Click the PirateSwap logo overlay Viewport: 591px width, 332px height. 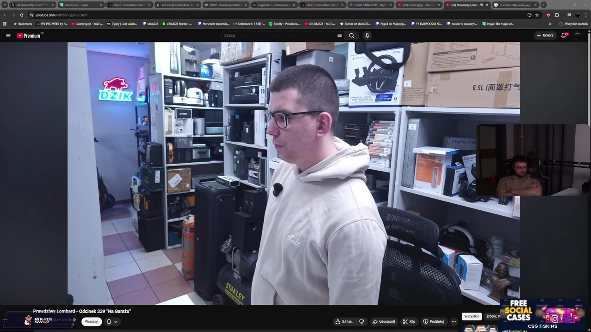pyautogui.click(x=38, y=320)
